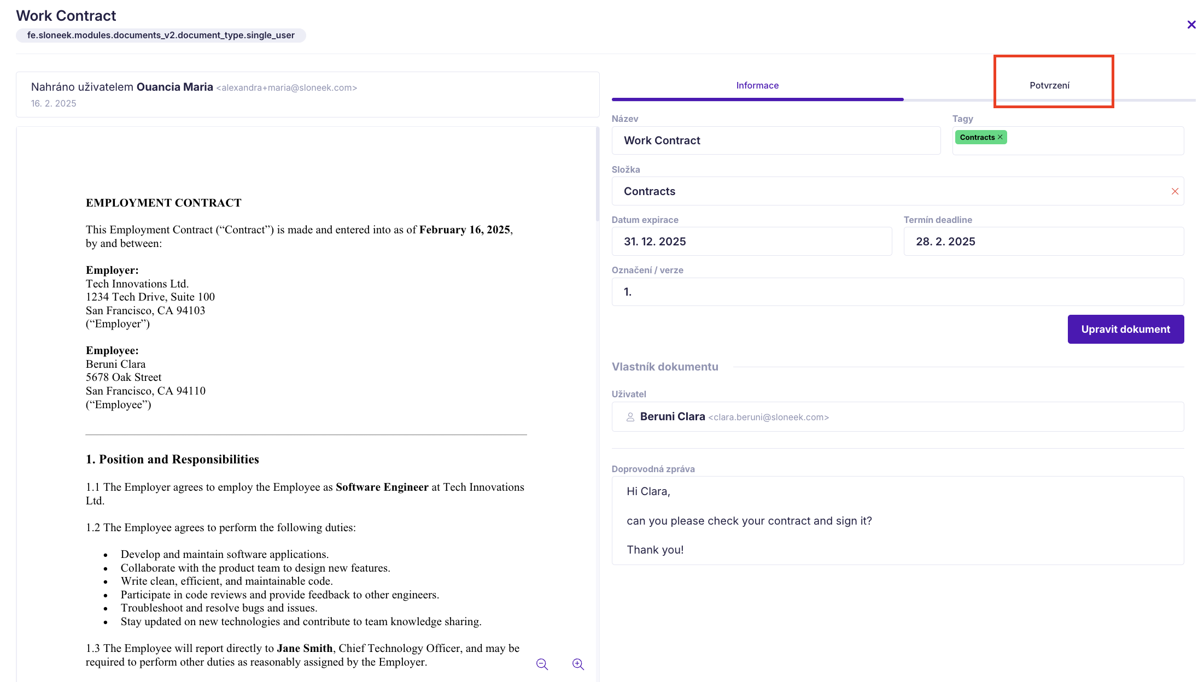Click the Doprovodná zpráva message box
This screenshot has width=1204, height=682.
[897, 521]
